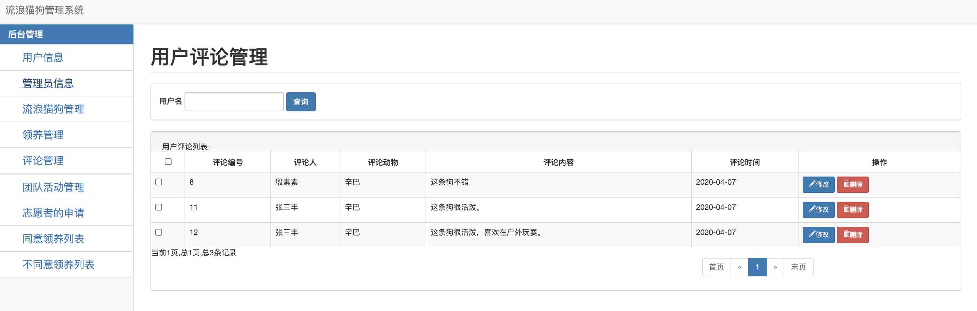The width and height of the screenshot is (977, 311).
Task: Click the 评论动物 column header
Action: click(383, 162)
